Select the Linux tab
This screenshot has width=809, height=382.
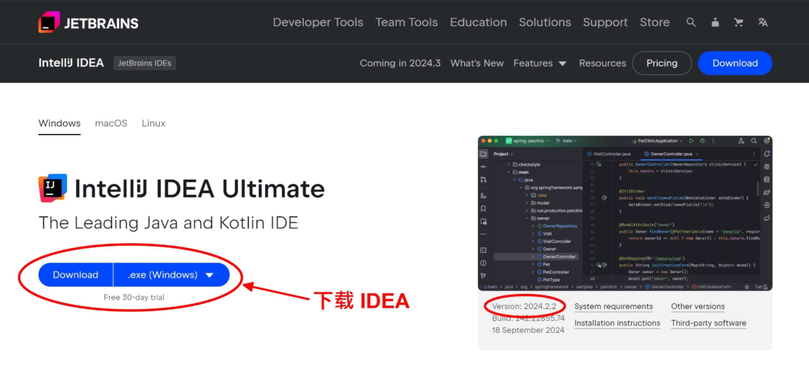tap(154, 123)
